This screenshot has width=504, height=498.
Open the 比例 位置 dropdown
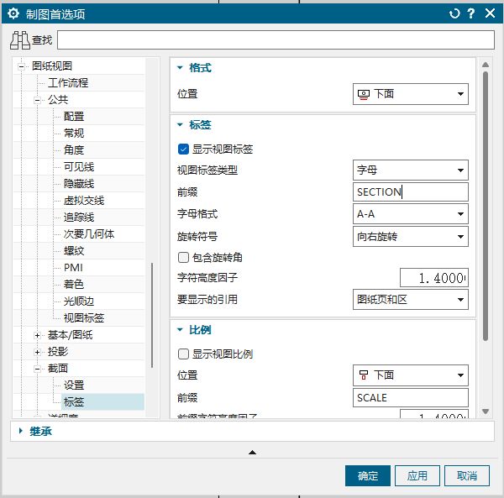pyautogui.click(x=411, y=375)
